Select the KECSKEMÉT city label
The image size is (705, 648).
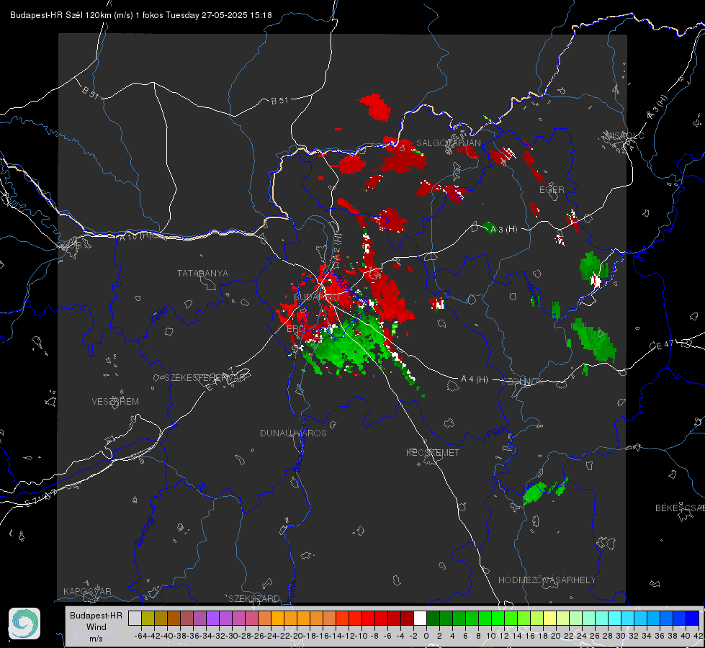pyautogui.click(x=433, y=452)
